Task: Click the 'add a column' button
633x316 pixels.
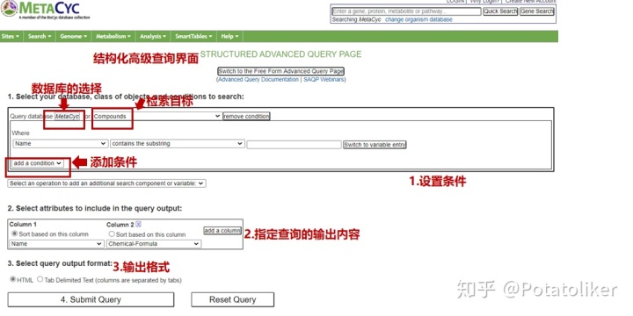Action: coord(222,231)
